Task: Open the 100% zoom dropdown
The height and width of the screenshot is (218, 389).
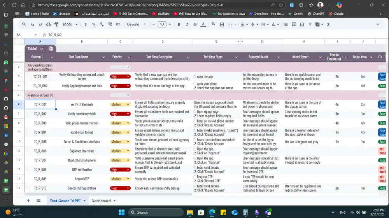Action: click(70, 24)
